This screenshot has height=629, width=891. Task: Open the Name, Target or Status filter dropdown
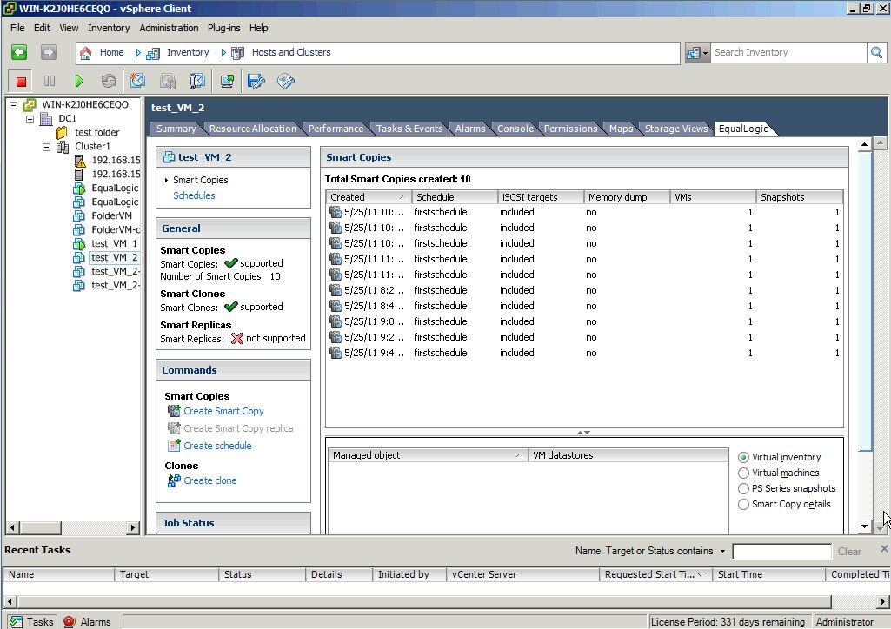click(723, 551)
